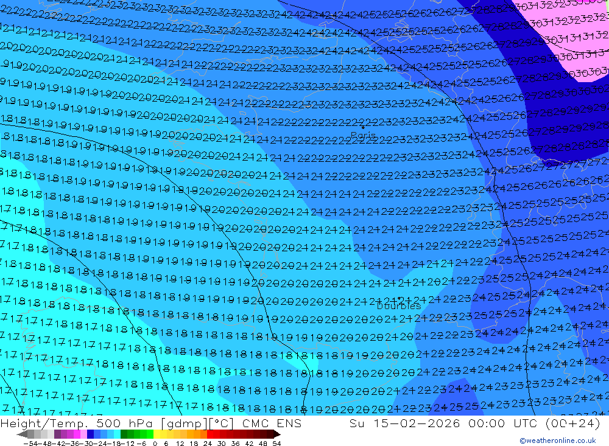
Task: Click the left gray arrow of color scale
Action: (22, 434)
